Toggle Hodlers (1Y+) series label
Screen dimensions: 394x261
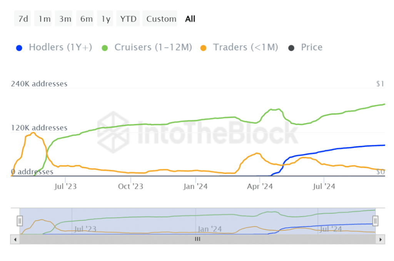[60, 48]
